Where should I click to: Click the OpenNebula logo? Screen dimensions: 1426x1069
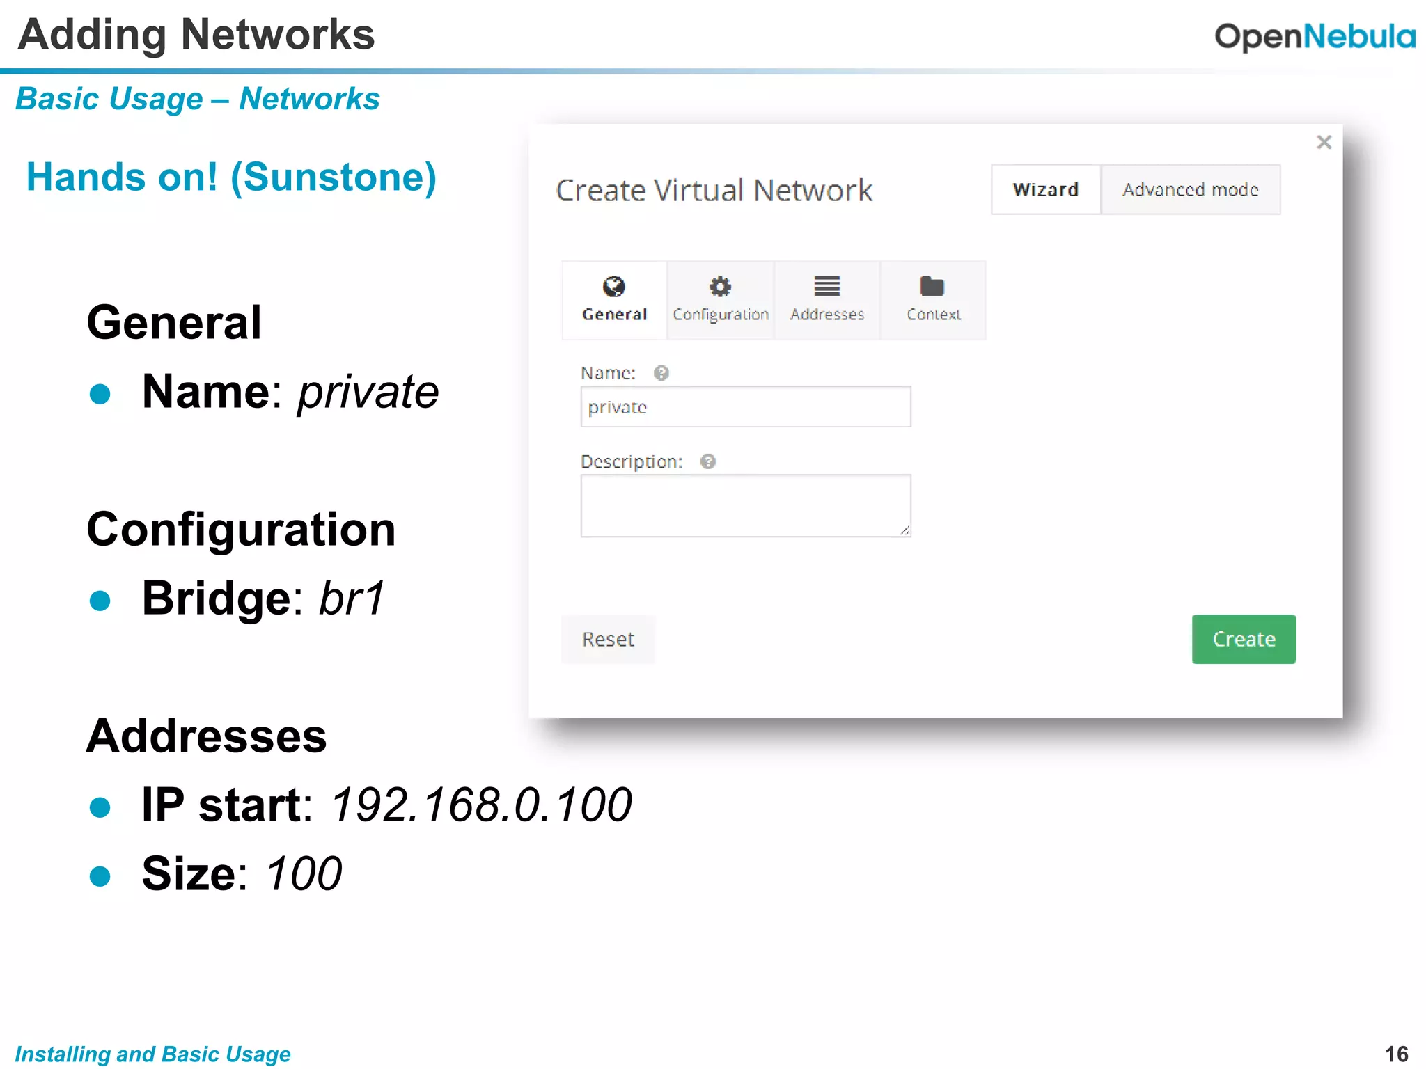(1315, 36)
